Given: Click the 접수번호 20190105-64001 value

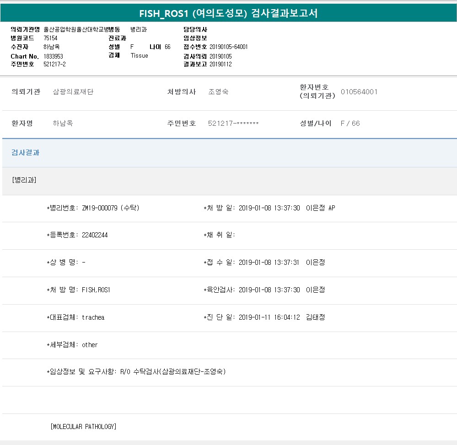Looking at the screenshot, I should [229, 47].
